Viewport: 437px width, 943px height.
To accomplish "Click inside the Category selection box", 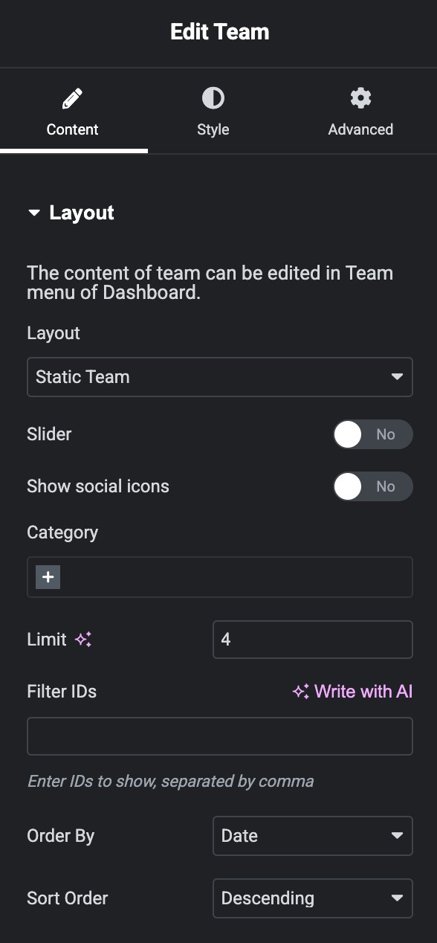I will [220, 577].
